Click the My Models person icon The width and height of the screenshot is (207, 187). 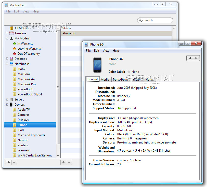click(11, 38)
